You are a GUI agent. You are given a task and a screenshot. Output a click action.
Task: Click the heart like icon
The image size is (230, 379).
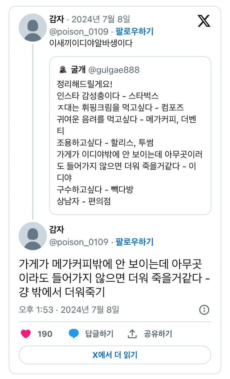tap(26, 334)
